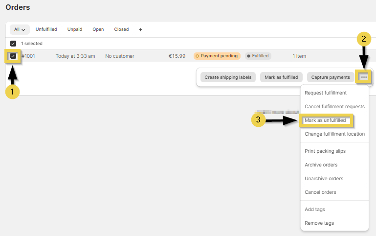Choose Archive orders in menu

(x=321, y=165)
